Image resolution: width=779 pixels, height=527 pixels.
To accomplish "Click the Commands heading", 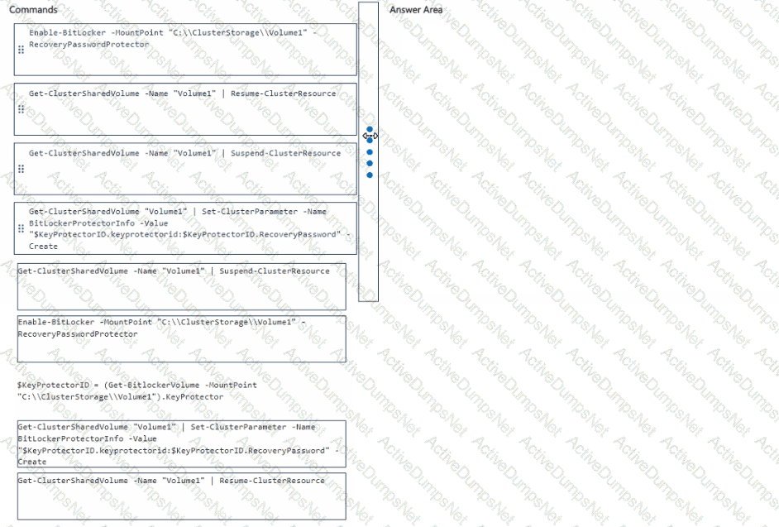I will (x=33, y=9).
